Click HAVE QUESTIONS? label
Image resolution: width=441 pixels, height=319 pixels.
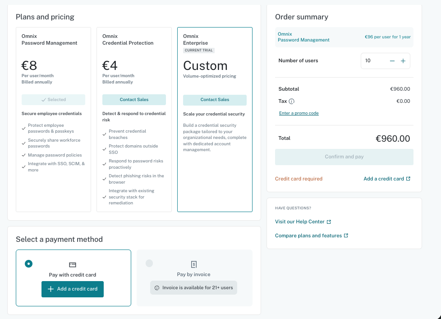click(293, 208)
